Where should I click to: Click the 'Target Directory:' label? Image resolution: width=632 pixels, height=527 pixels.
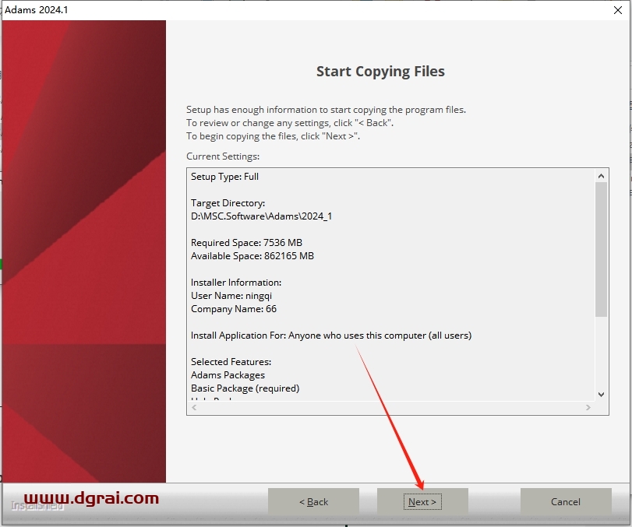228,203
